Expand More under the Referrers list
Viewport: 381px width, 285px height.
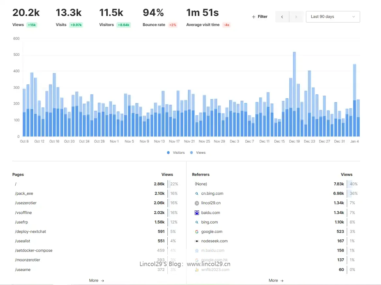coord(276,280)
